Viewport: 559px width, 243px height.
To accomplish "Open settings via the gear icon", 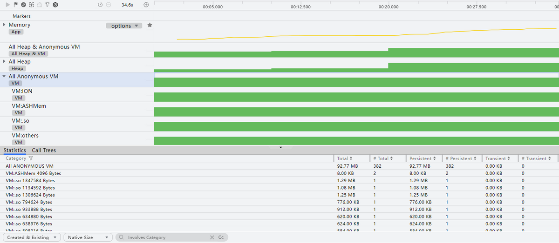I will [x=55, y=5].
